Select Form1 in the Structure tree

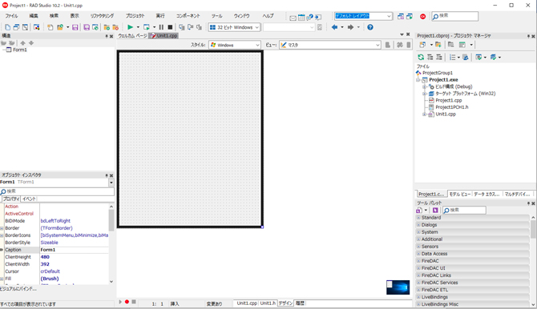(19, 50)
